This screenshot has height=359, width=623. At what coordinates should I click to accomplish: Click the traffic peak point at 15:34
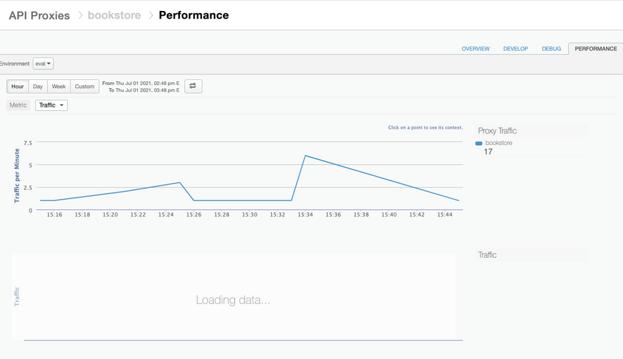[x=305, y=156]
